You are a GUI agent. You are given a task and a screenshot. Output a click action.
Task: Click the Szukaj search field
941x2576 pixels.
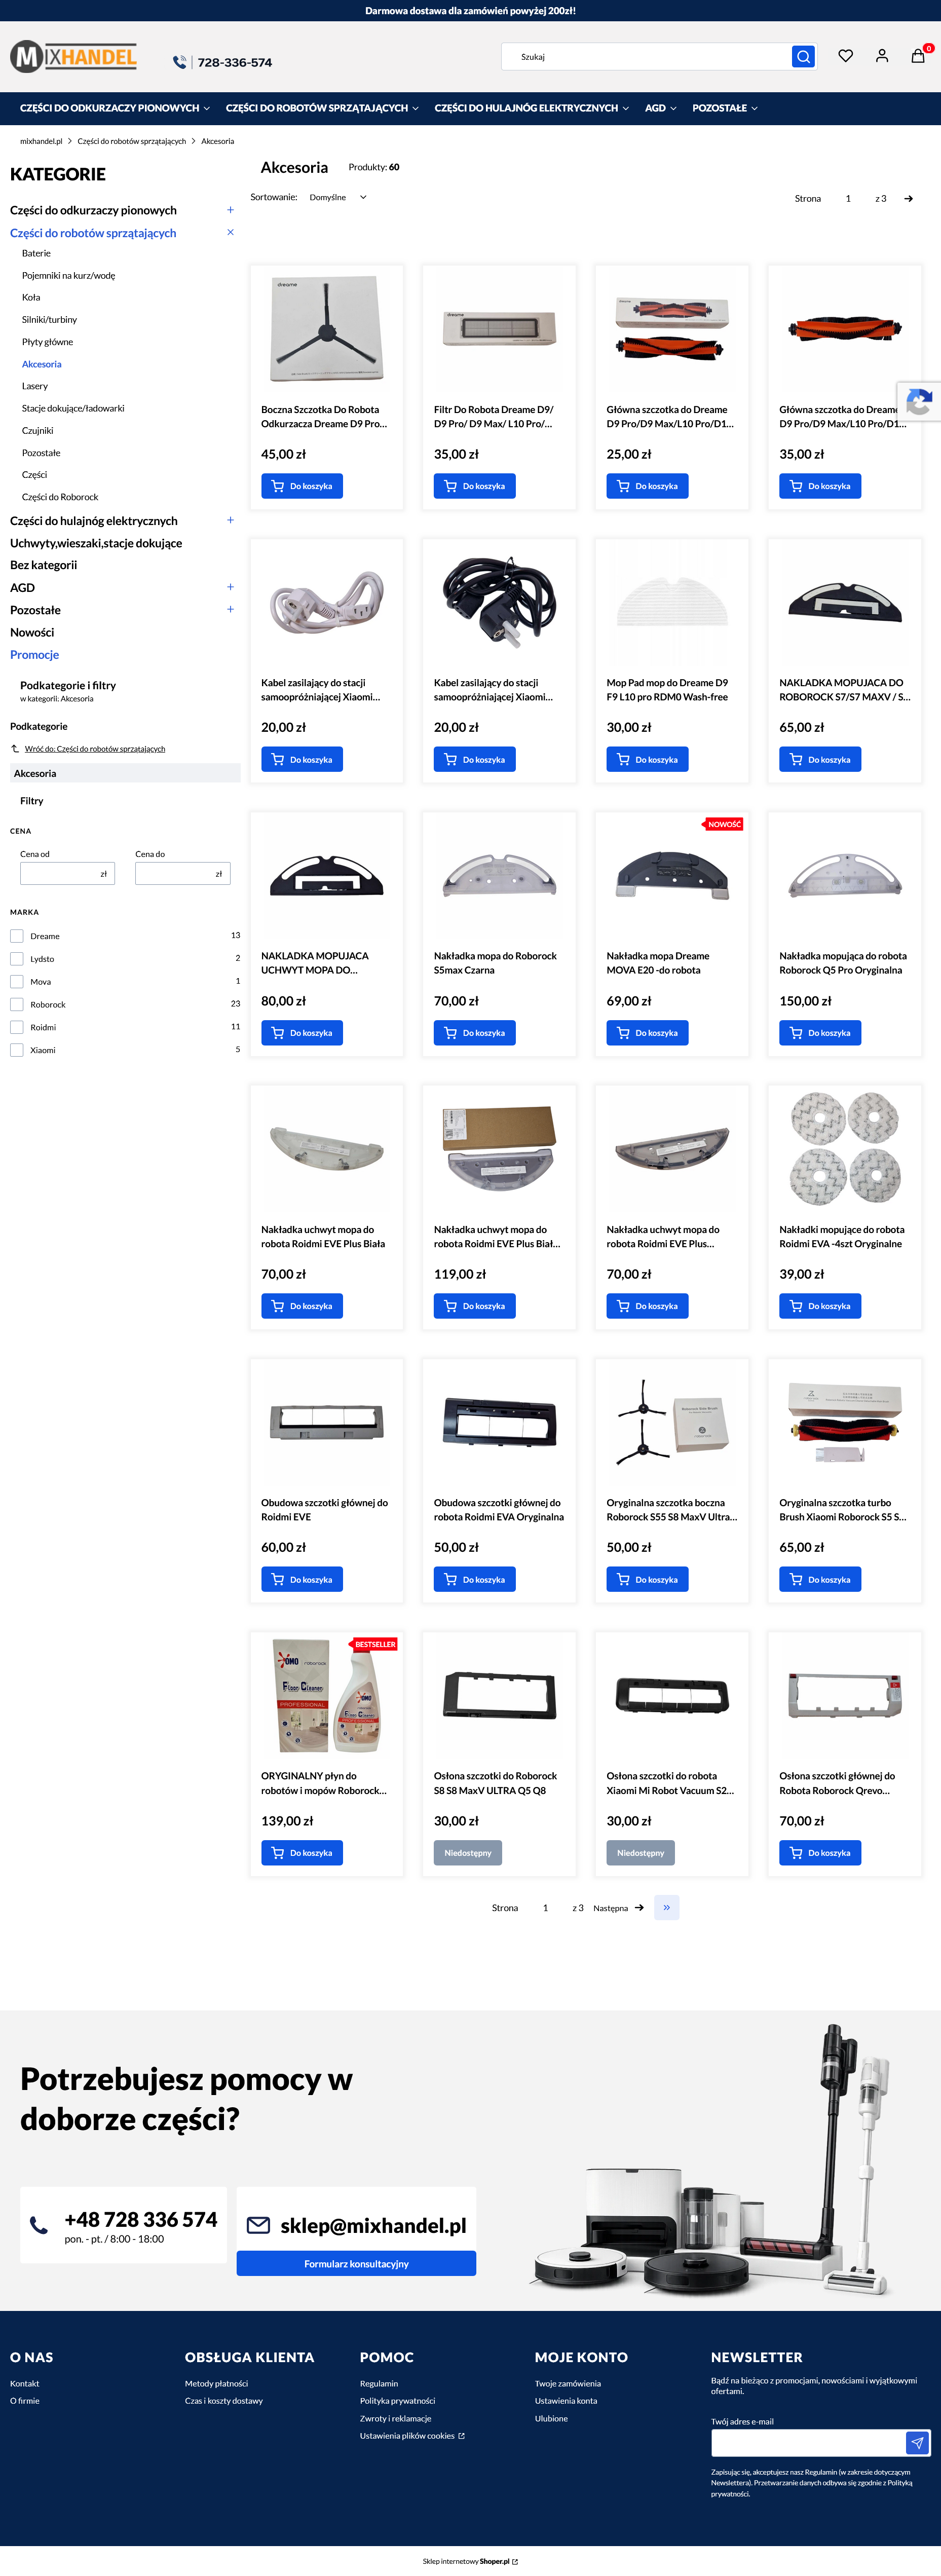click(647, 57)
